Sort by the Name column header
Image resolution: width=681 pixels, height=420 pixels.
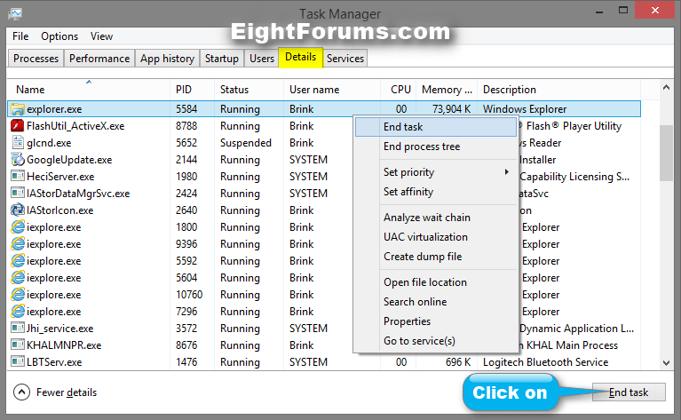point(89,90)
